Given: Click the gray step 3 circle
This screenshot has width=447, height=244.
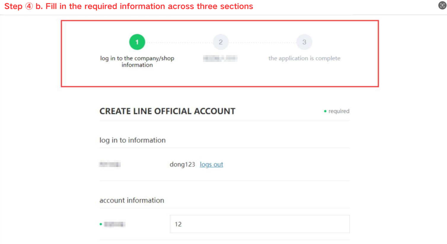Looking at the screenshot, I should [304, 42].
